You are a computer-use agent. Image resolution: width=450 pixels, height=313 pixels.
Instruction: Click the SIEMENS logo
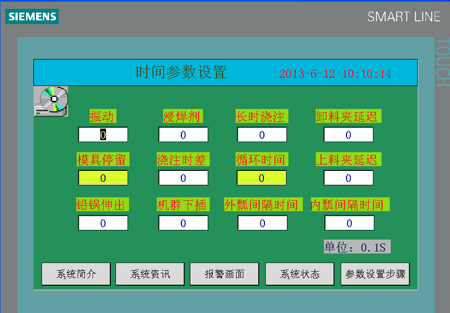(x=32, y=16)
